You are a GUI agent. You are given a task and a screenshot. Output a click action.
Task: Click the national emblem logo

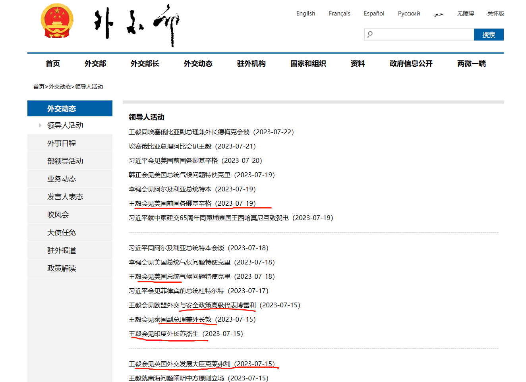click(57, 21)
